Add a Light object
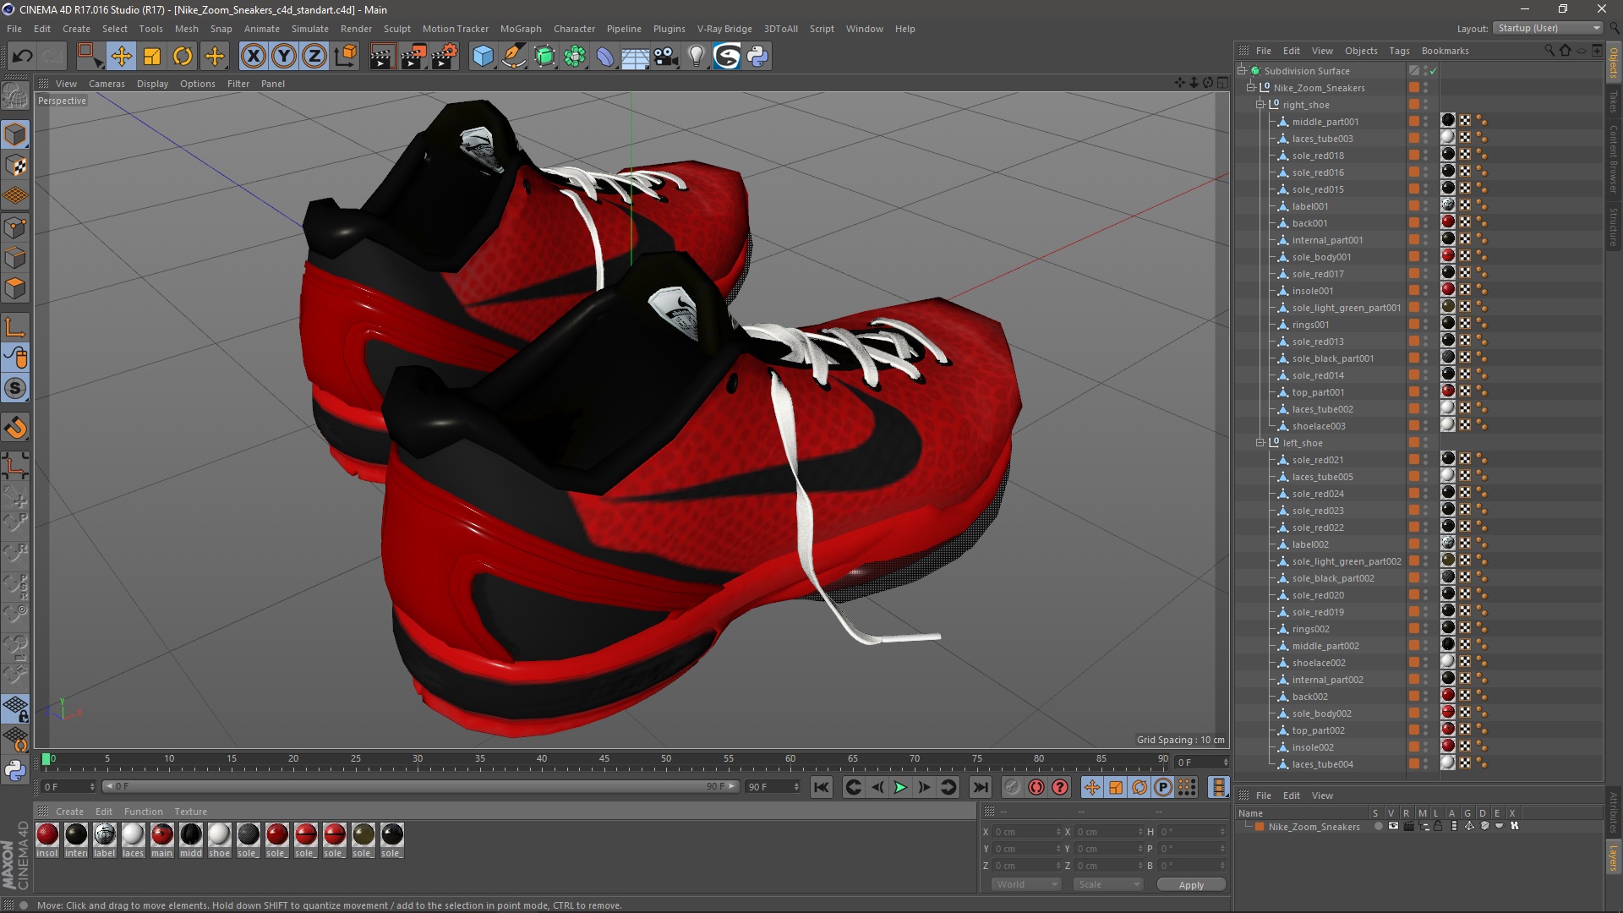 pyautogui.click(x=697, y=57)
